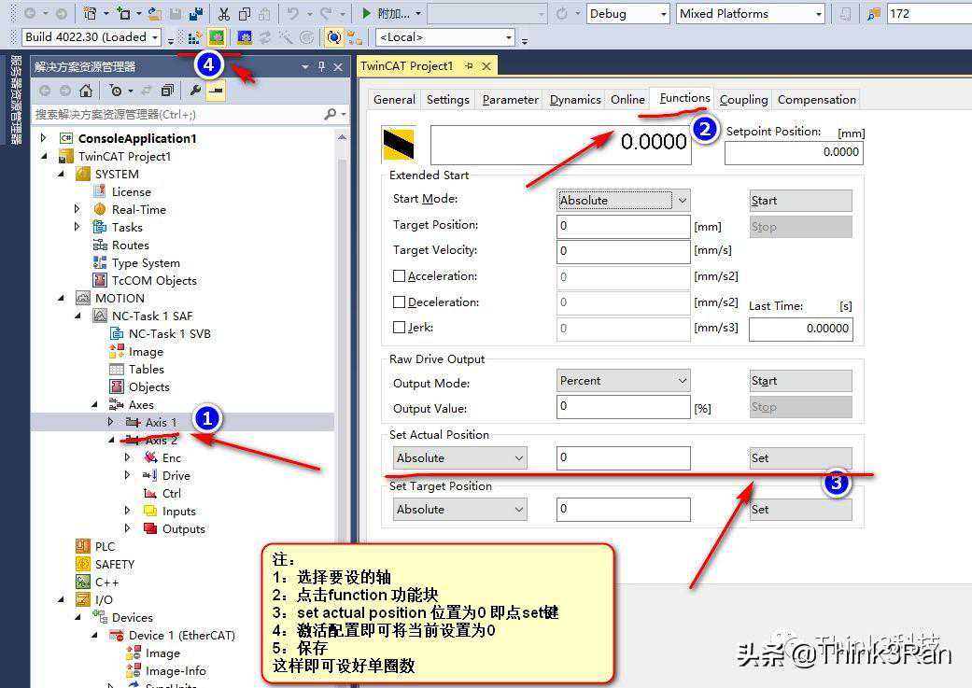Screen dimensions: 972x688
Task: Click the Target Position input field
Action: [x=623, y=226]
